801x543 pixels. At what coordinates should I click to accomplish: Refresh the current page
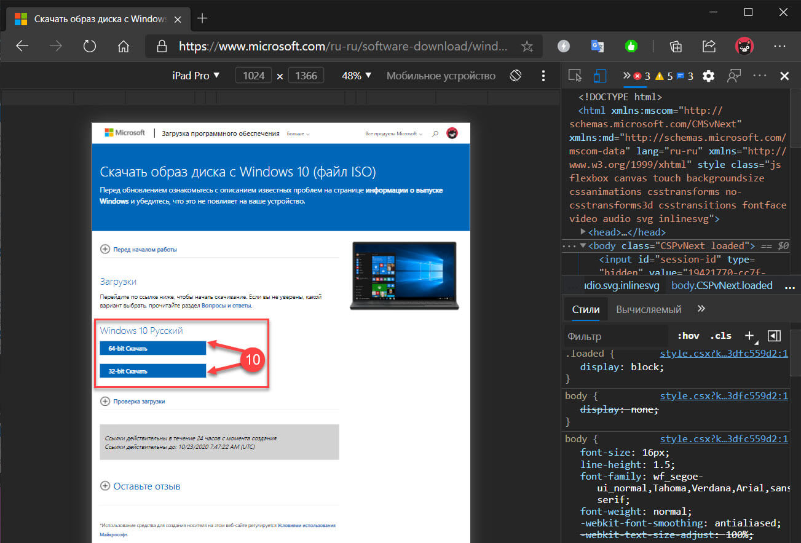point(90,46)
